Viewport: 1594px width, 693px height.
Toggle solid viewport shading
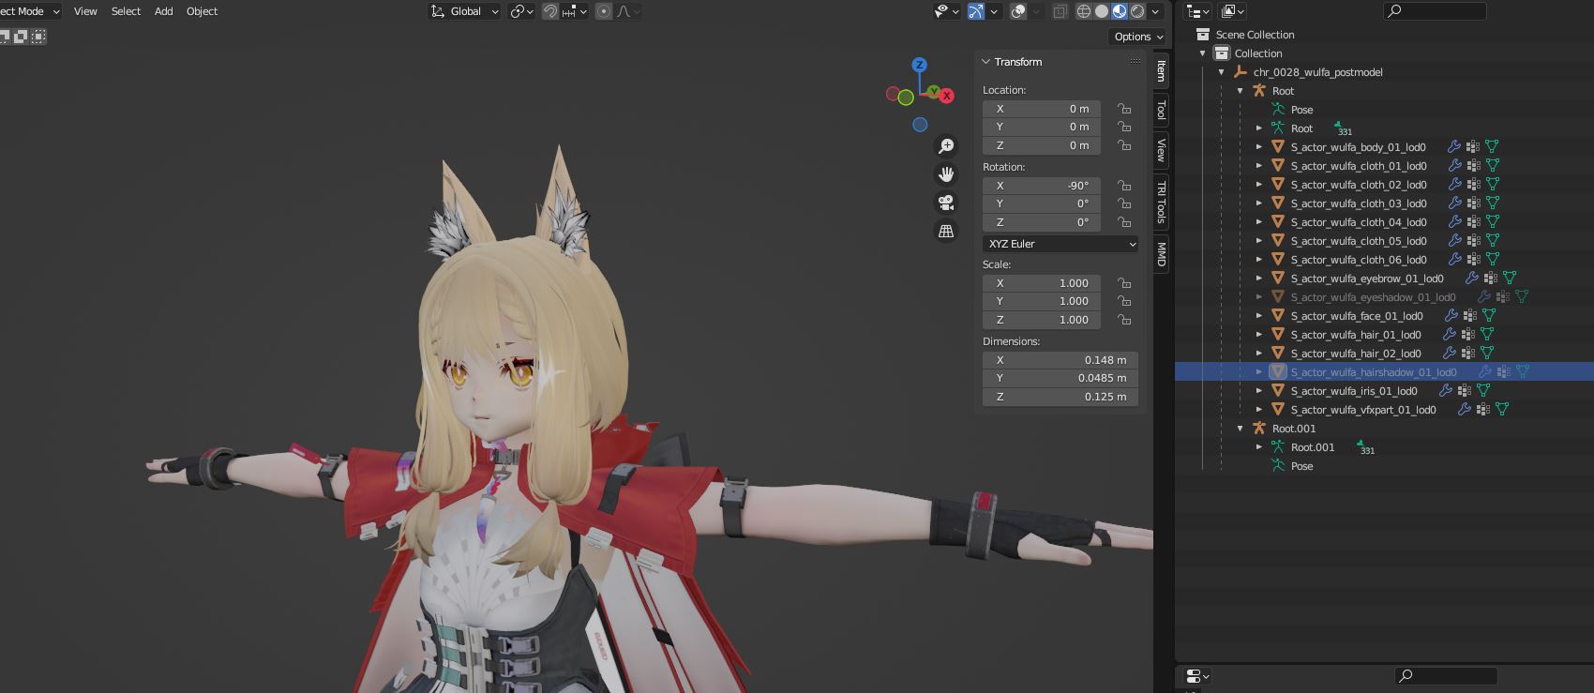1102,11
